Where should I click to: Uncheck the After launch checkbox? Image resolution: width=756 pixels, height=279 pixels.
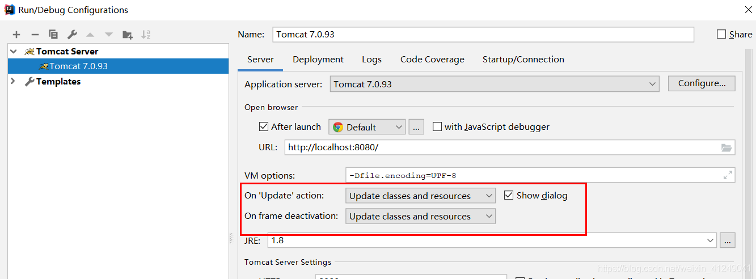click(264, 126)
